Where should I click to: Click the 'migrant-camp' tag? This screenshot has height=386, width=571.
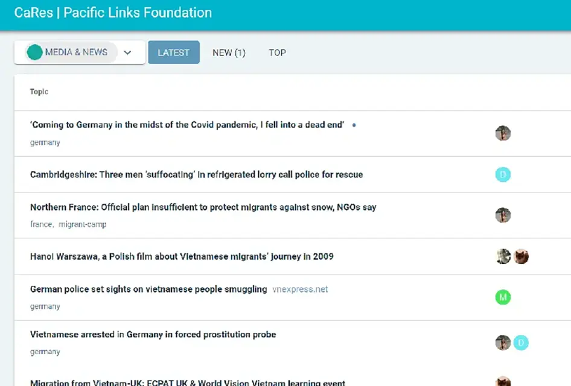tap(82, 224)
